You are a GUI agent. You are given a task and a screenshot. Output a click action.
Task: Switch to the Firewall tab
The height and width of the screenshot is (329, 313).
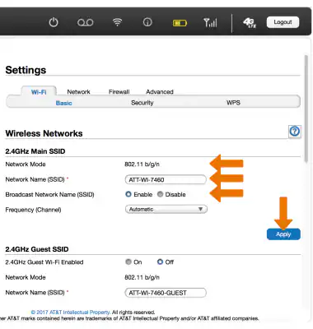pos(119,92)
